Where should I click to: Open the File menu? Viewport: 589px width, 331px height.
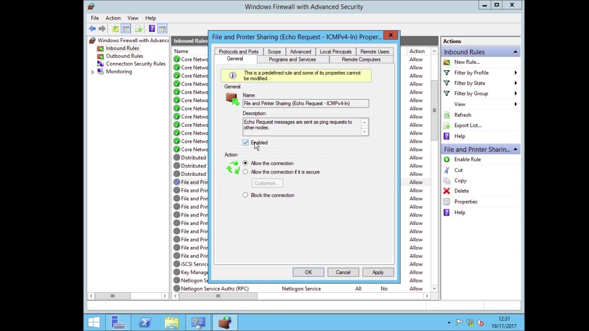click(x=95, y=18)
